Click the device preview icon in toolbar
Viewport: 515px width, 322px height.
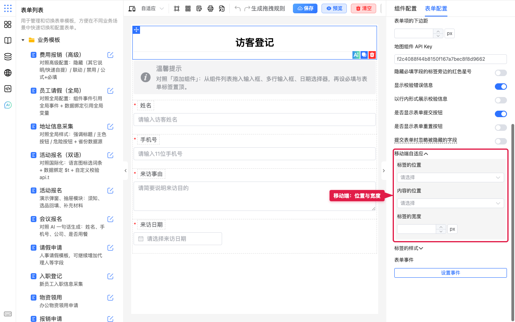click(x=132, y=8)
